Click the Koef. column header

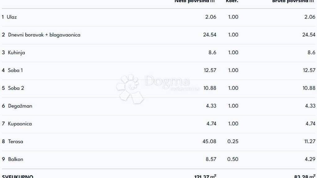pos(232,1)
